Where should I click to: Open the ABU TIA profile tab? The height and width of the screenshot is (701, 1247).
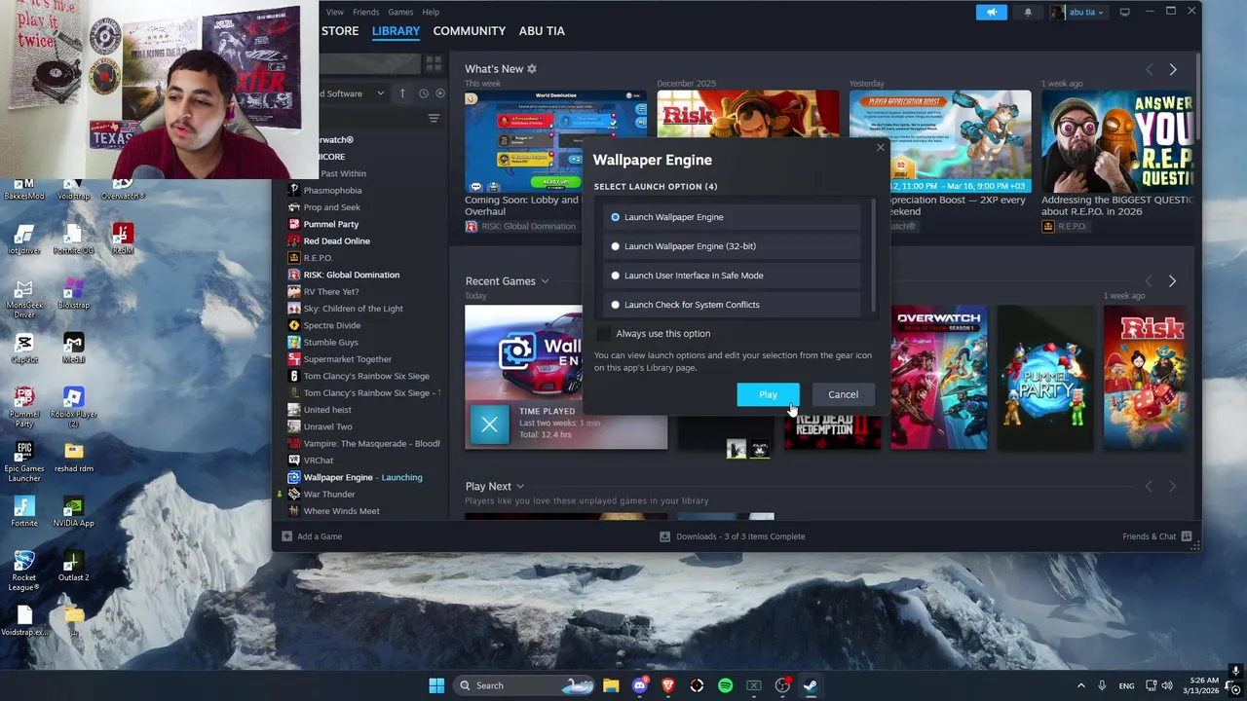pyautogui.click(x=542, y=31)
